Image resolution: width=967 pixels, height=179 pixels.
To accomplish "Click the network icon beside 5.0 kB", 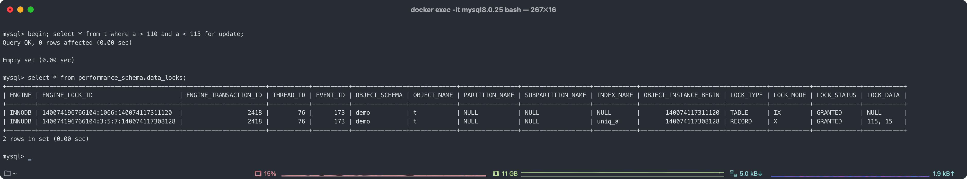I will click(x=733, y=173).
